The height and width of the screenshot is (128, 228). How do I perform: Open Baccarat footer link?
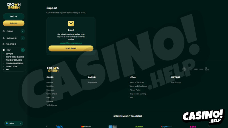coord(50,82)
